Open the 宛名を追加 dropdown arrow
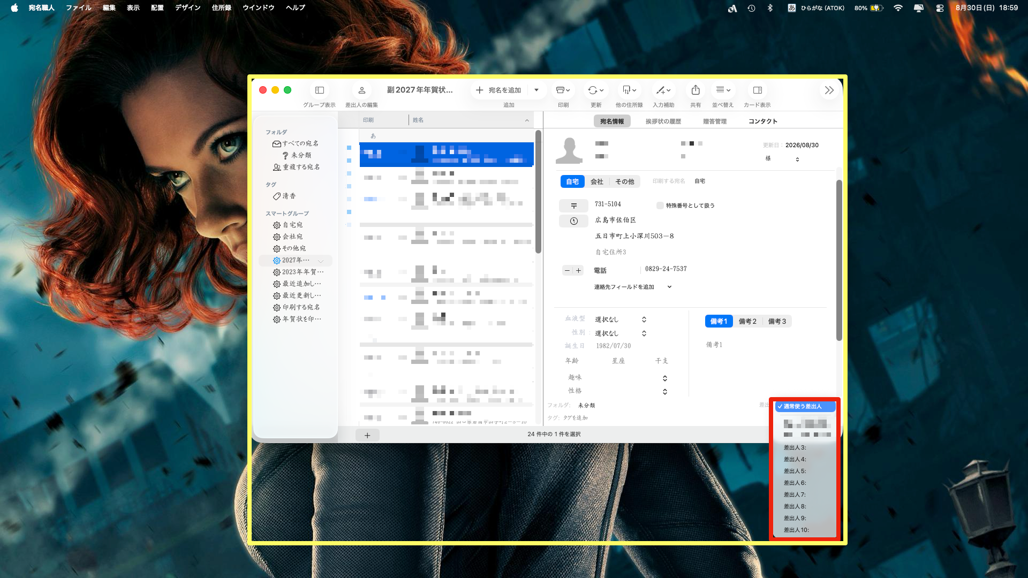 pos(536,90)
